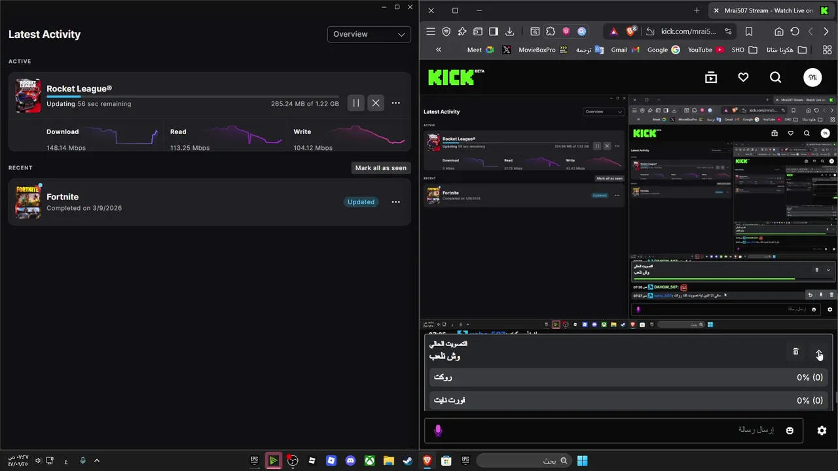The height and width of the screenshot is (471, 838).
Task: Click 'Completed on 3/9/2026' under Fortnite
Action: point(84,208)
